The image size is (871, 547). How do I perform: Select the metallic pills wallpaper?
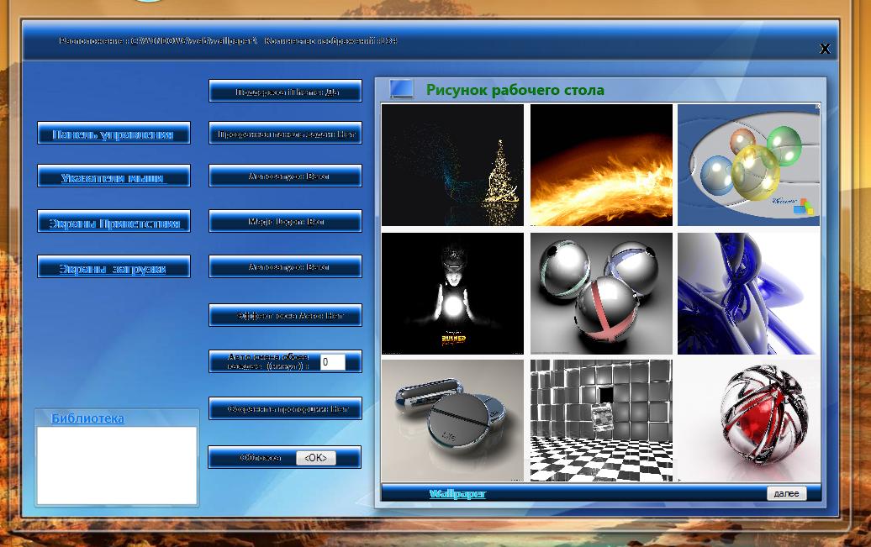452,420
